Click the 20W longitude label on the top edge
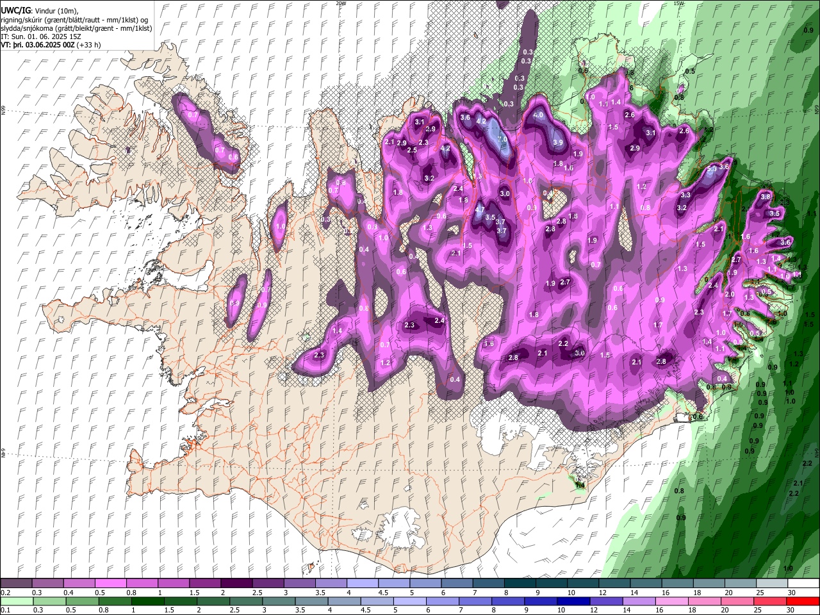820x615 pixels. [341, 3]
